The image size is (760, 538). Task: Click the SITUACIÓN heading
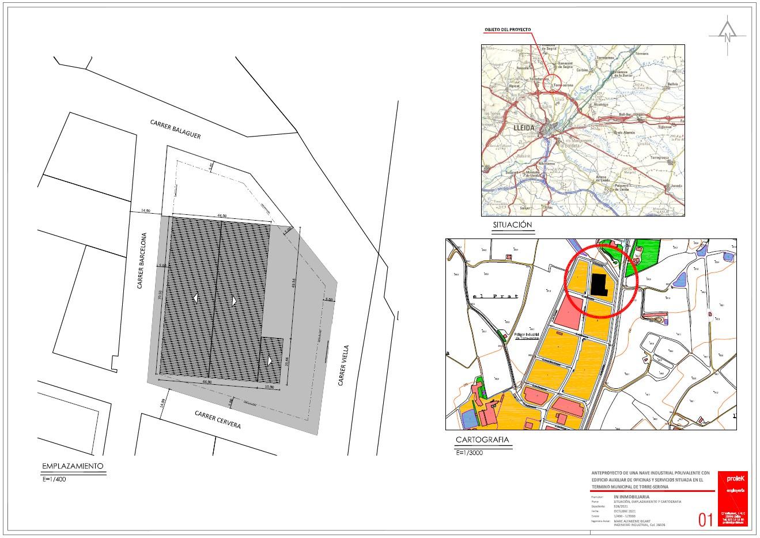click(513, 225)
